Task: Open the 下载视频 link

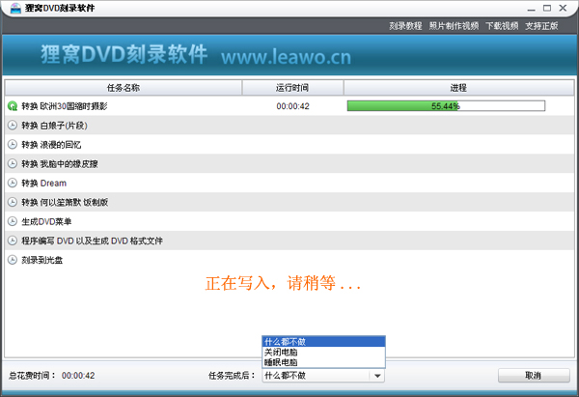Action: (502, 26)
